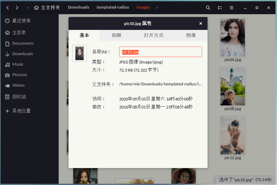Click the back navigation arrow
Image resolution: width=277 pixels, height=185 pixels.
(x=8, y=7)
